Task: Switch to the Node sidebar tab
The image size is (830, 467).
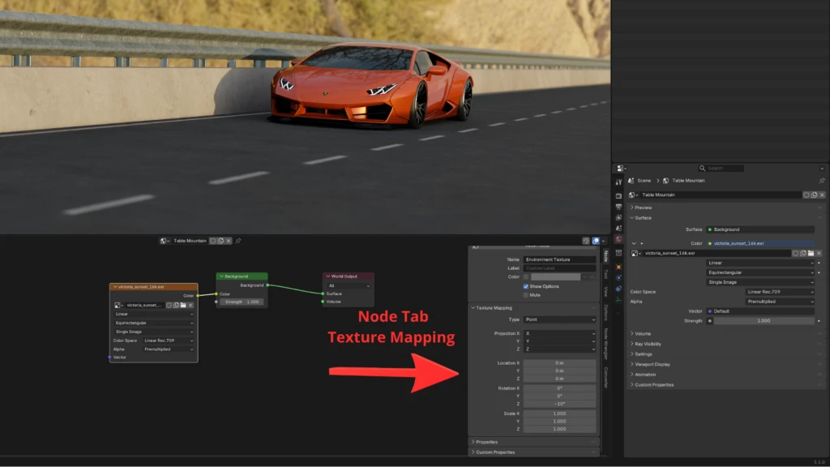Action: [x=605, y=256]
